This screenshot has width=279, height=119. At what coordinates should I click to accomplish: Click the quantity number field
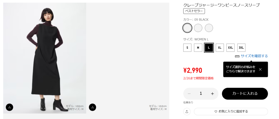tap(201, 94)
